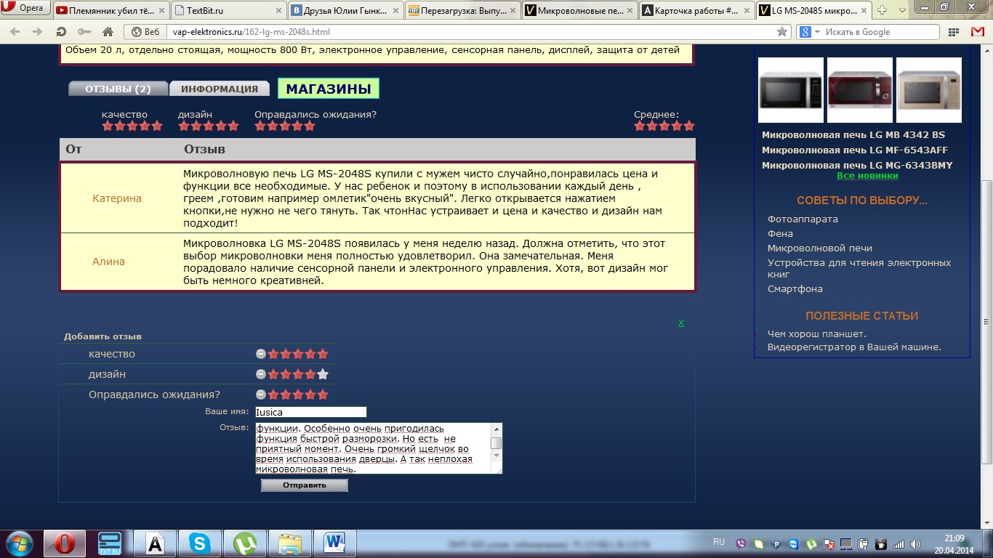
Task: Go back with the browser Back arrow
Action: coord(15,32)
